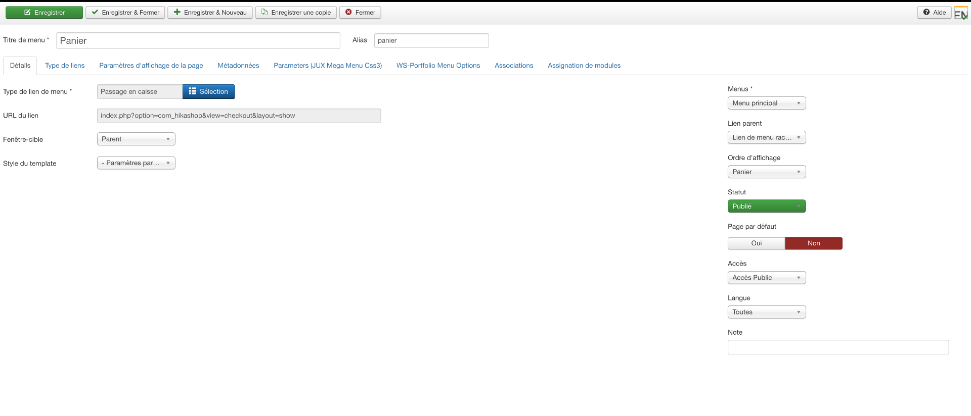Screen dimensions: 971x416
Task: Click the Passage en caisse field
Action: tap(140, 92)
